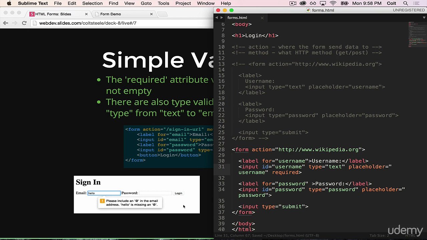This screenshot has width=427, height=240.
Task: Open the File menu
Action: [x=58, y=3]
